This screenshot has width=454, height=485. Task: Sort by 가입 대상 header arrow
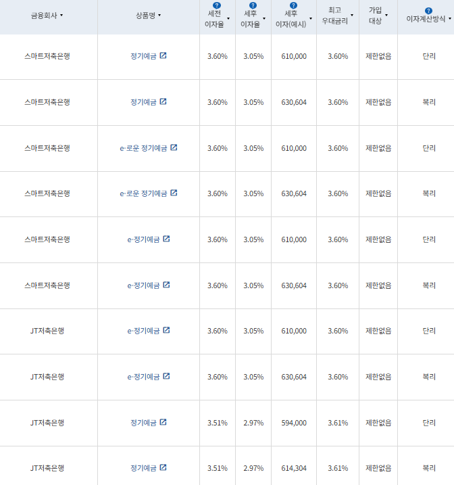click(x=386, y=15)
